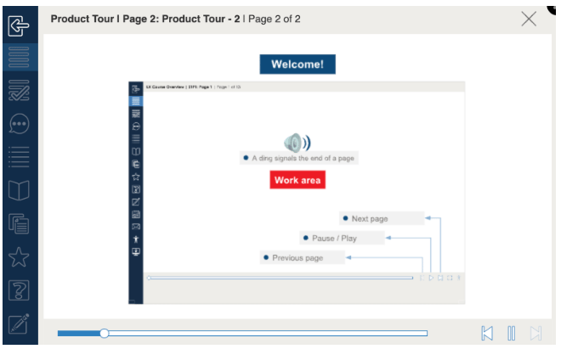Screen dimensions: 561x349
Task: Click the progress slider handle
Action: click(104, 333)
